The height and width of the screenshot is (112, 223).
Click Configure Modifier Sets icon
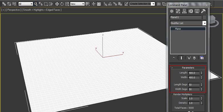pyautogui.click(x=202, y=58)
